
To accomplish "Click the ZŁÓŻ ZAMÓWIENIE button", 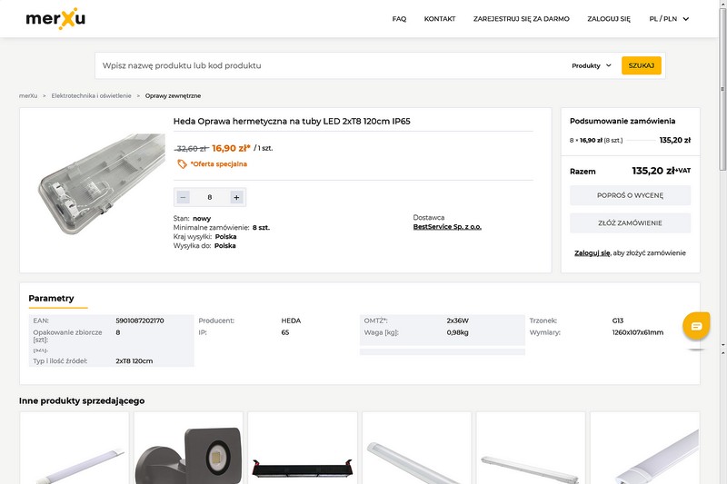I will 630,222.
